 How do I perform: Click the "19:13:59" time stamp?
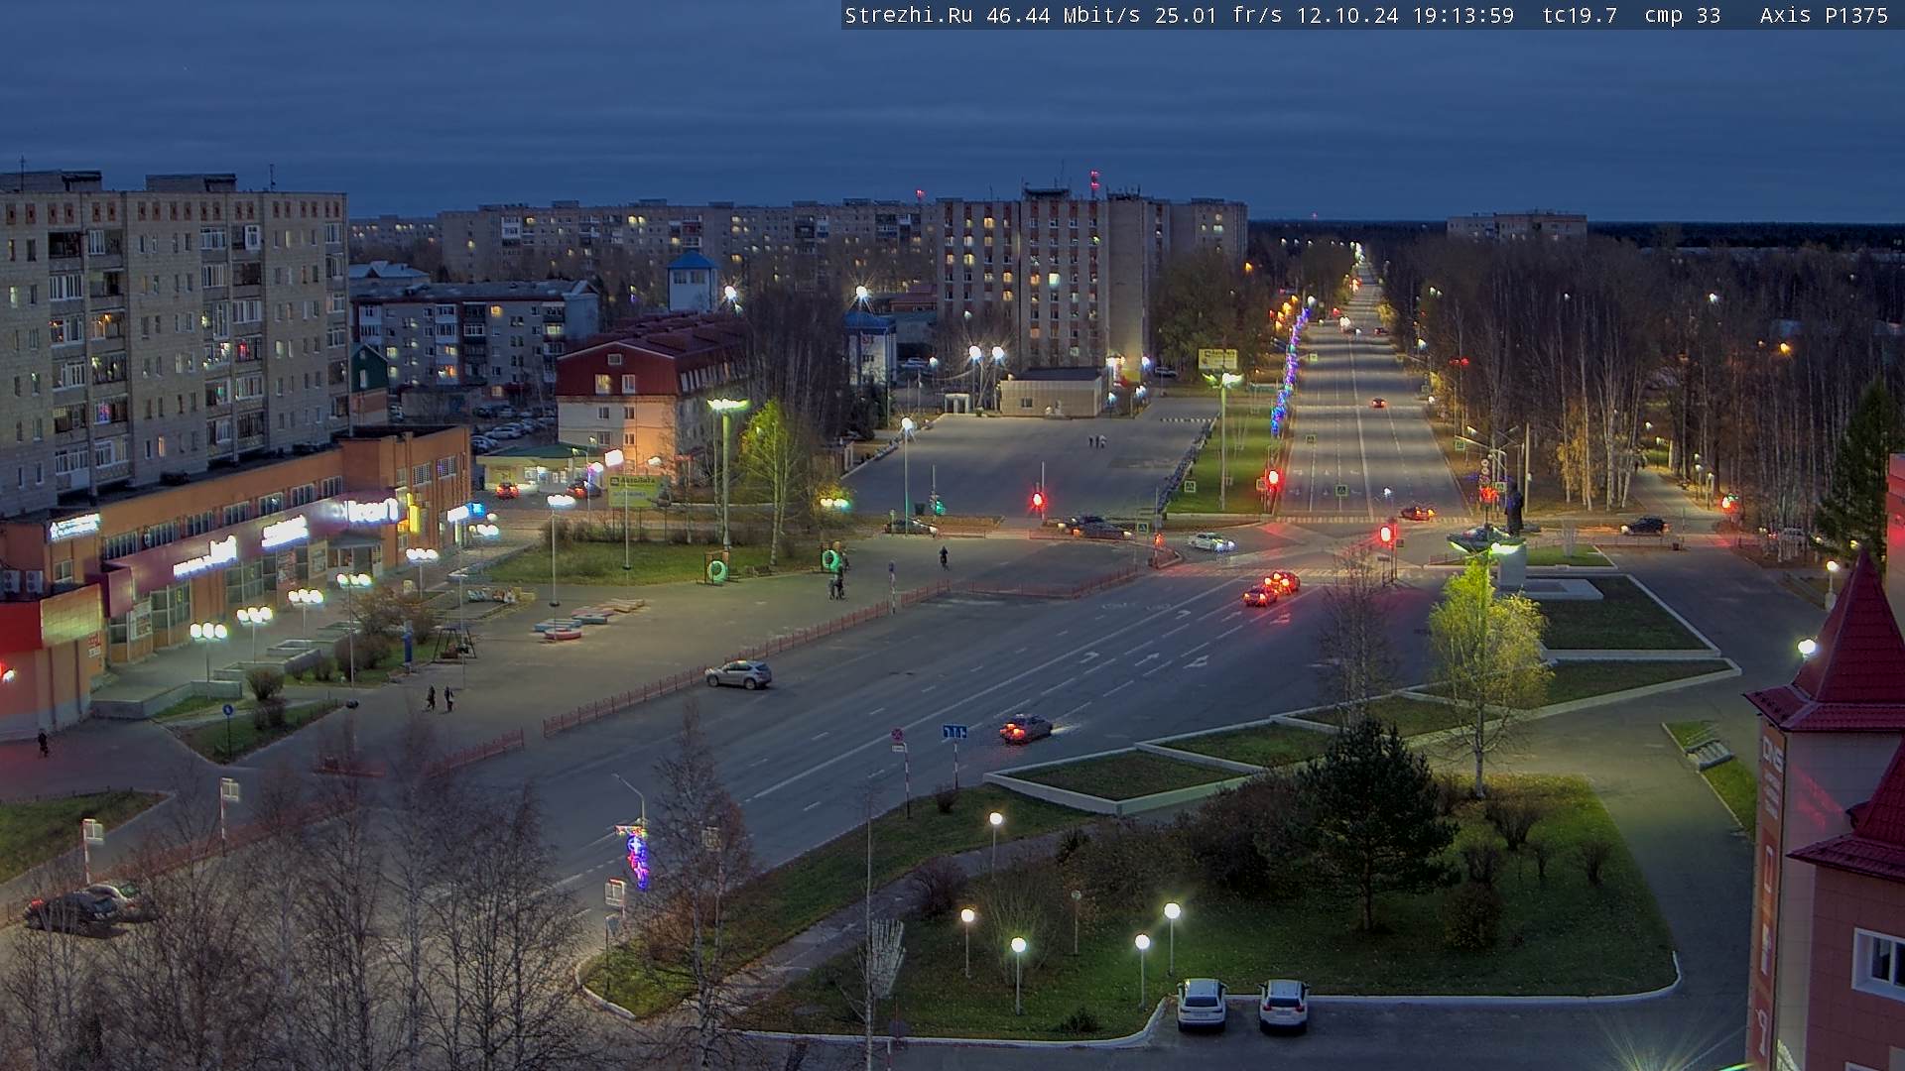tap(1463, 15)
